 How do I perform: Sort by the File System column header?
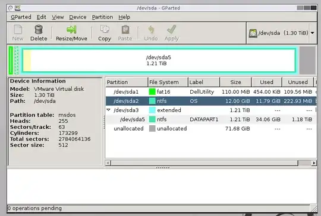pos(168,82)
